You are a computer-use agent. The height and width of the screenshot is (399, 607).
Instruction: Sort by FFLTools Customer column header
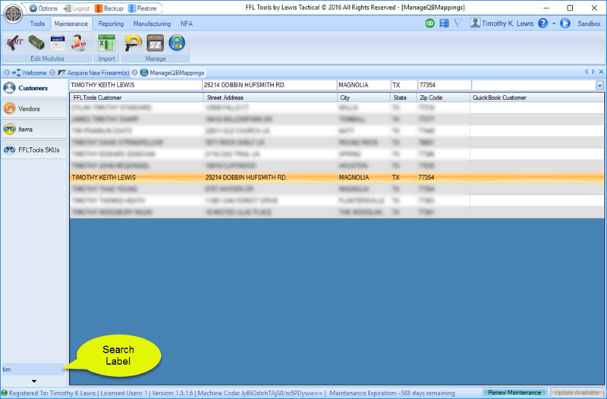coord(137,98)
